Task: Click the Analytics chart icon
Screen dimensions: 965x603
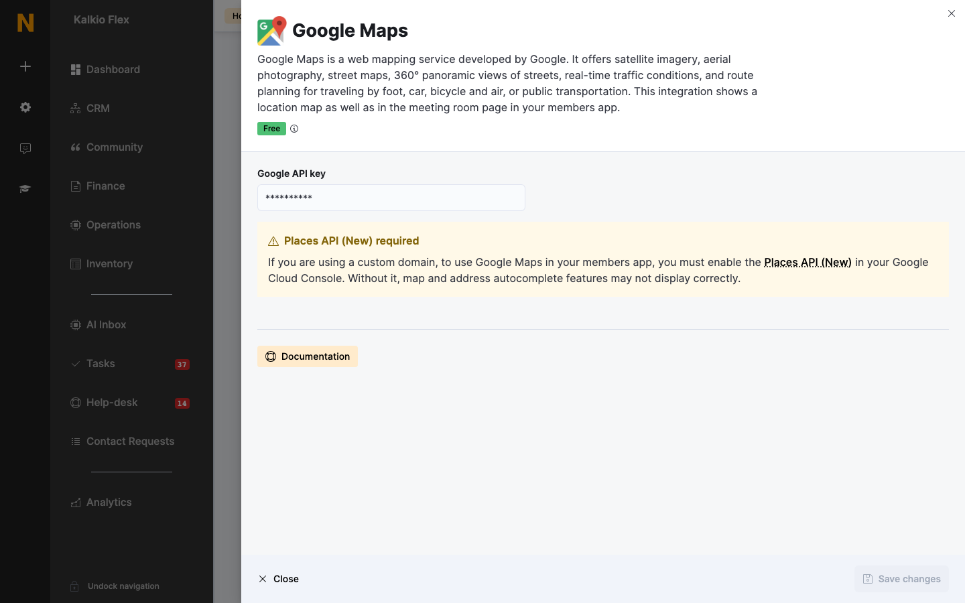Action: pyautogui.click(x=76, y=503)
